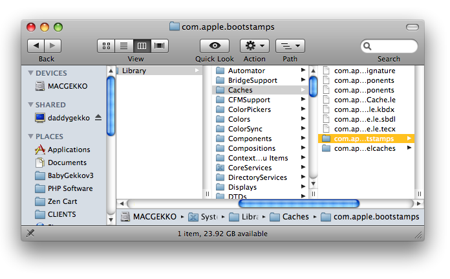Select the ColorPickers folder
Screen dimensions: 450x279
pyautogui.click(x=261, y=109)
